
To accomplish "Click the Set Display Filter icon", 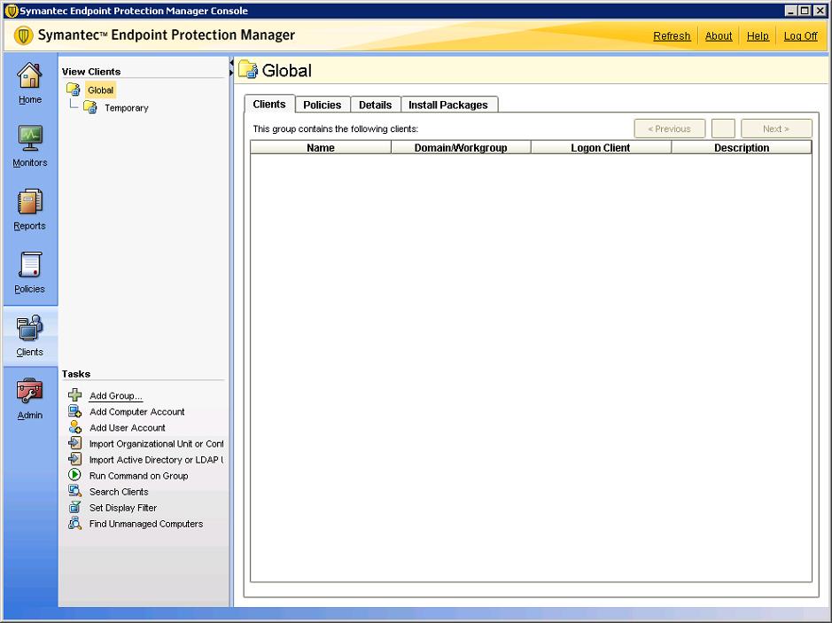I will click(x=74, y=507).
